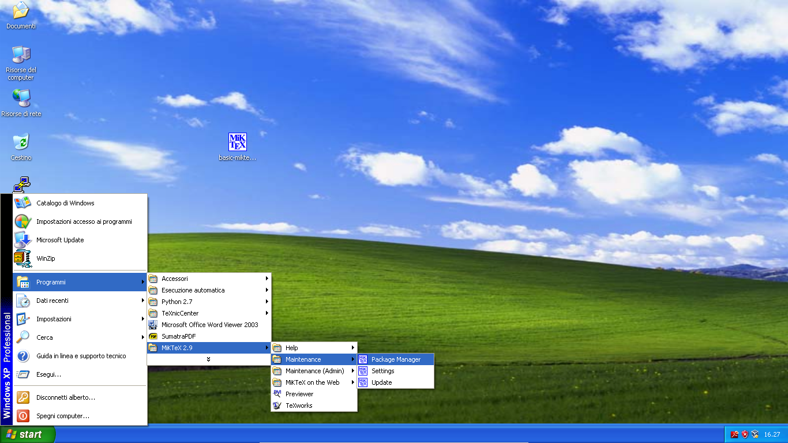Click Python 2.7 folder icon
The height and width of the screenshot is (443, 788).
[153, 302]
